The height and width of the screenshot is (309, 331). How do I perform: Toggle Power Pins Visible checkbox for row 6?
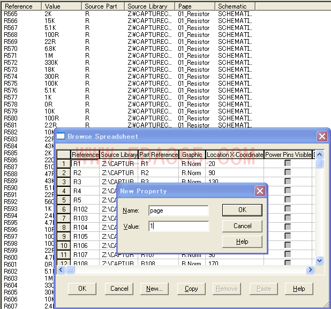(288, 208)
